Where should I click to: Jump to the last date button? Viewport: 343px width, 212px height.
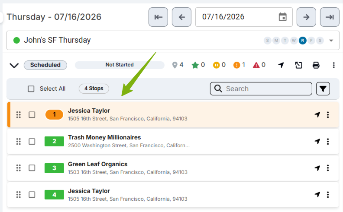tap(330, 17)
